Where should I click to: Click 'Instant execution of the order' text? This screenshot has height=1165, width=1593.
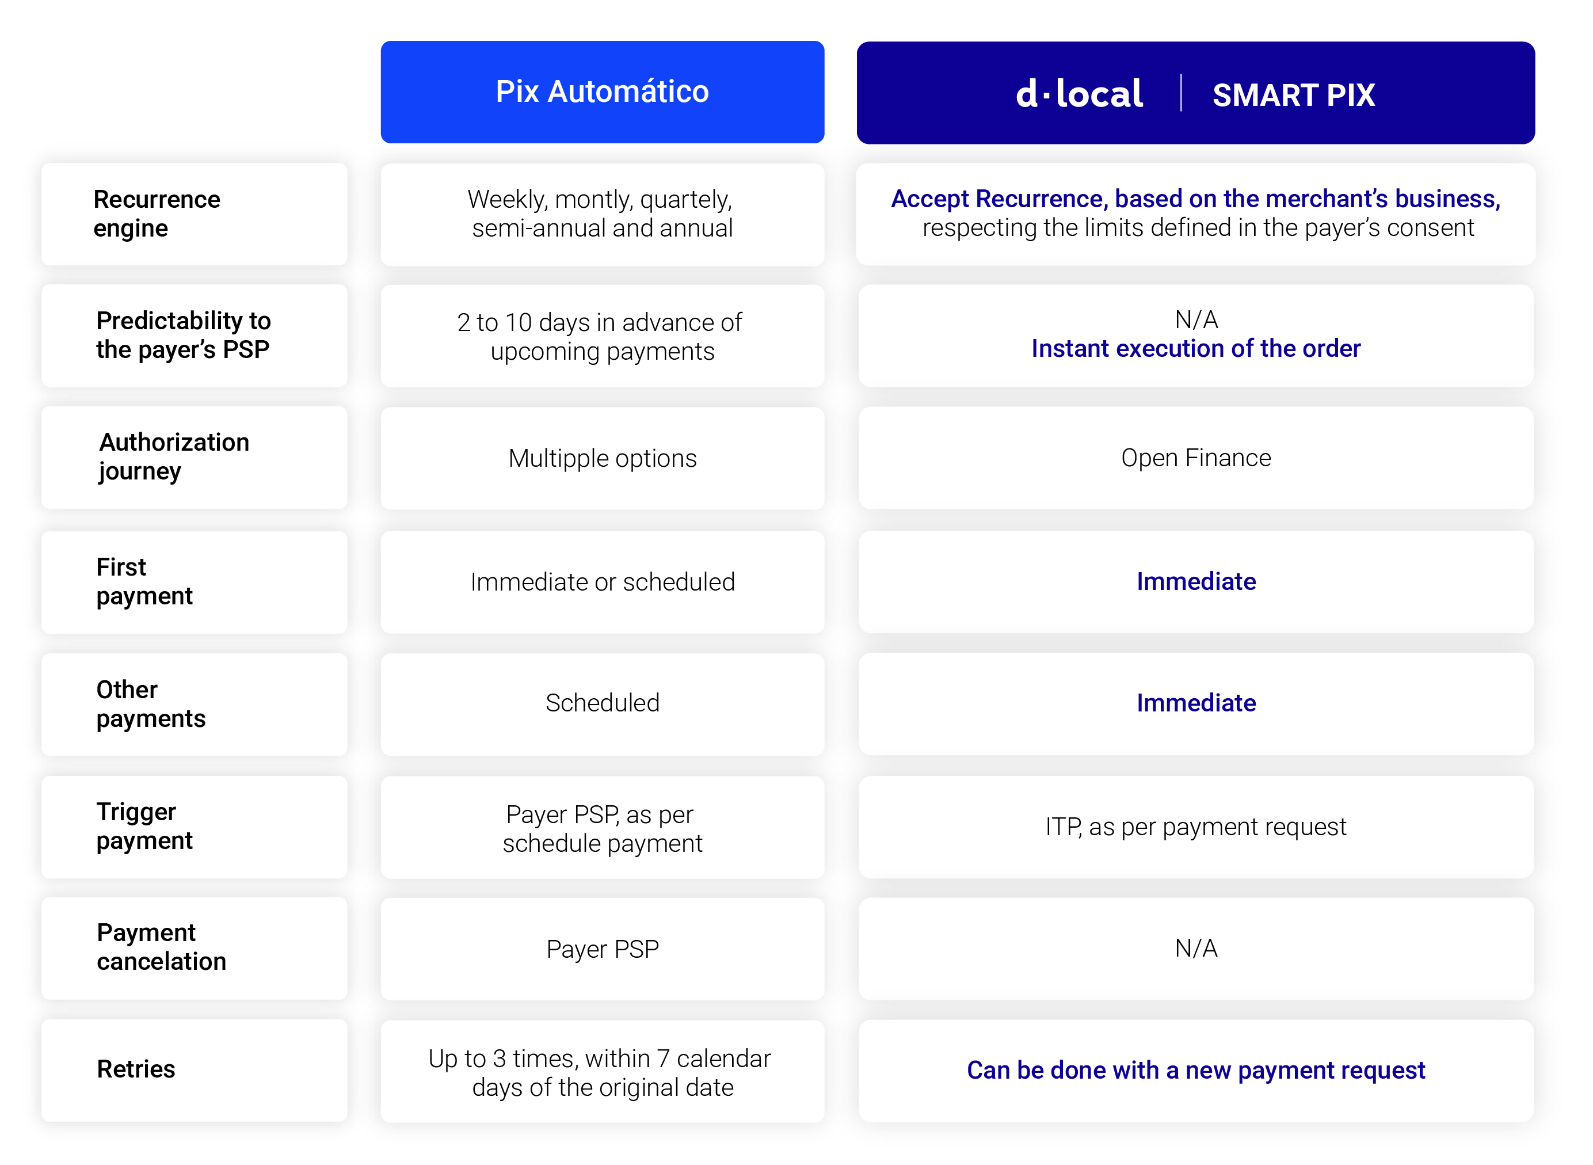pos(1196,349)
